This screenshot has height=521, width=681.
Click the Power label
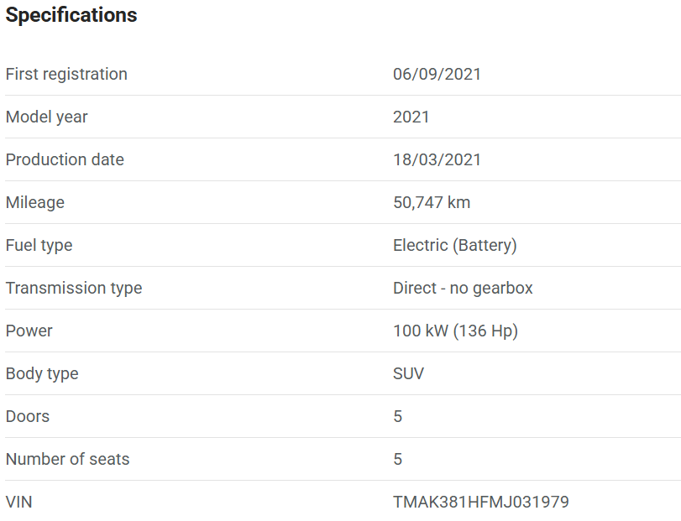(29, 331)
